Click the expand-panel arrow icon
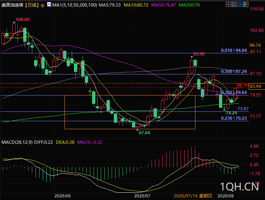Viewport: 265px width, 200px height. click(x=246, y=4)
